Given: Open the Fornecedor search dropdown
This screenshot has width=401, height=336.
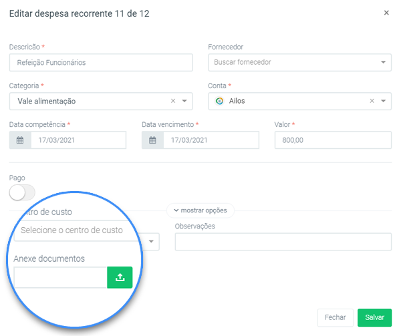Looking at the screenshot, I should [x=299, y=62].
